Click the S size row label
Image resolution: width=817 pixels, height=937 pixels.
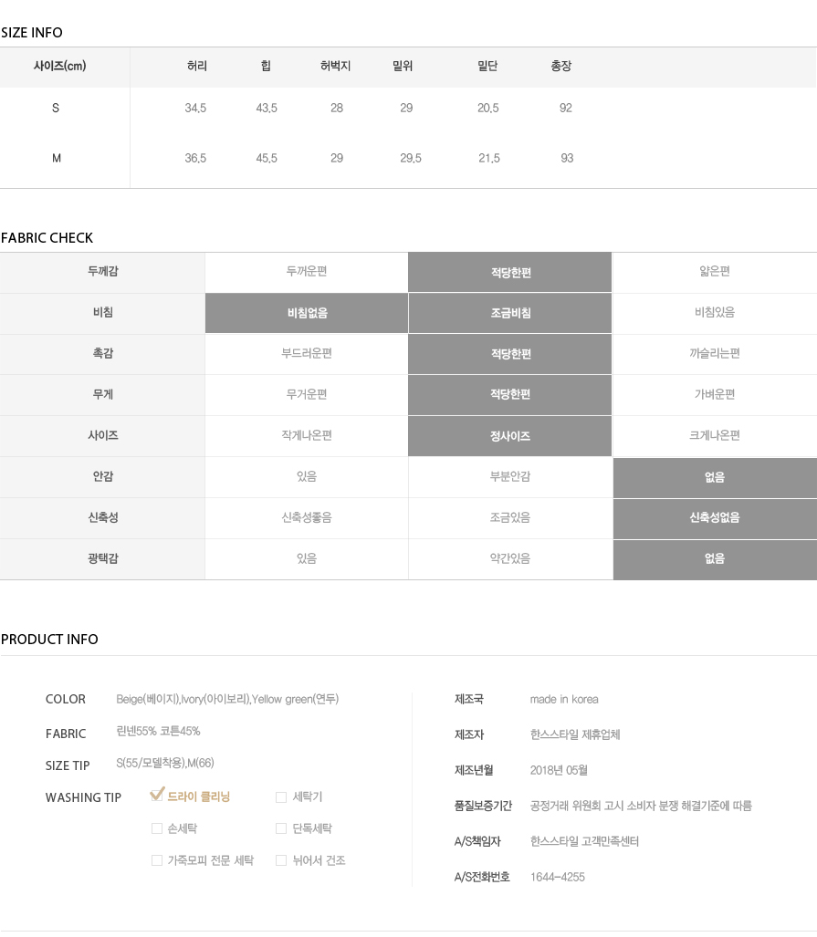click(x=56, y=109)
